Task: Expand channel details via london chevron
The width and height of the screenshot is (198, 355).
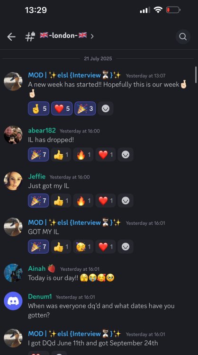Action: coord(92,36)
